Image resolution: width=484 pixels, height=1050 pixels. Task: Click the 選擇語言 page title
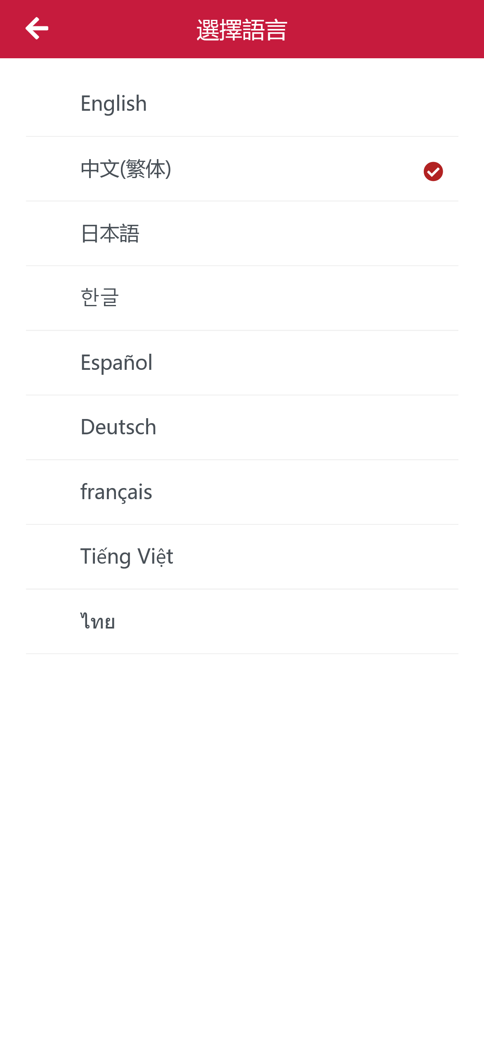click(x=242, y=30)
